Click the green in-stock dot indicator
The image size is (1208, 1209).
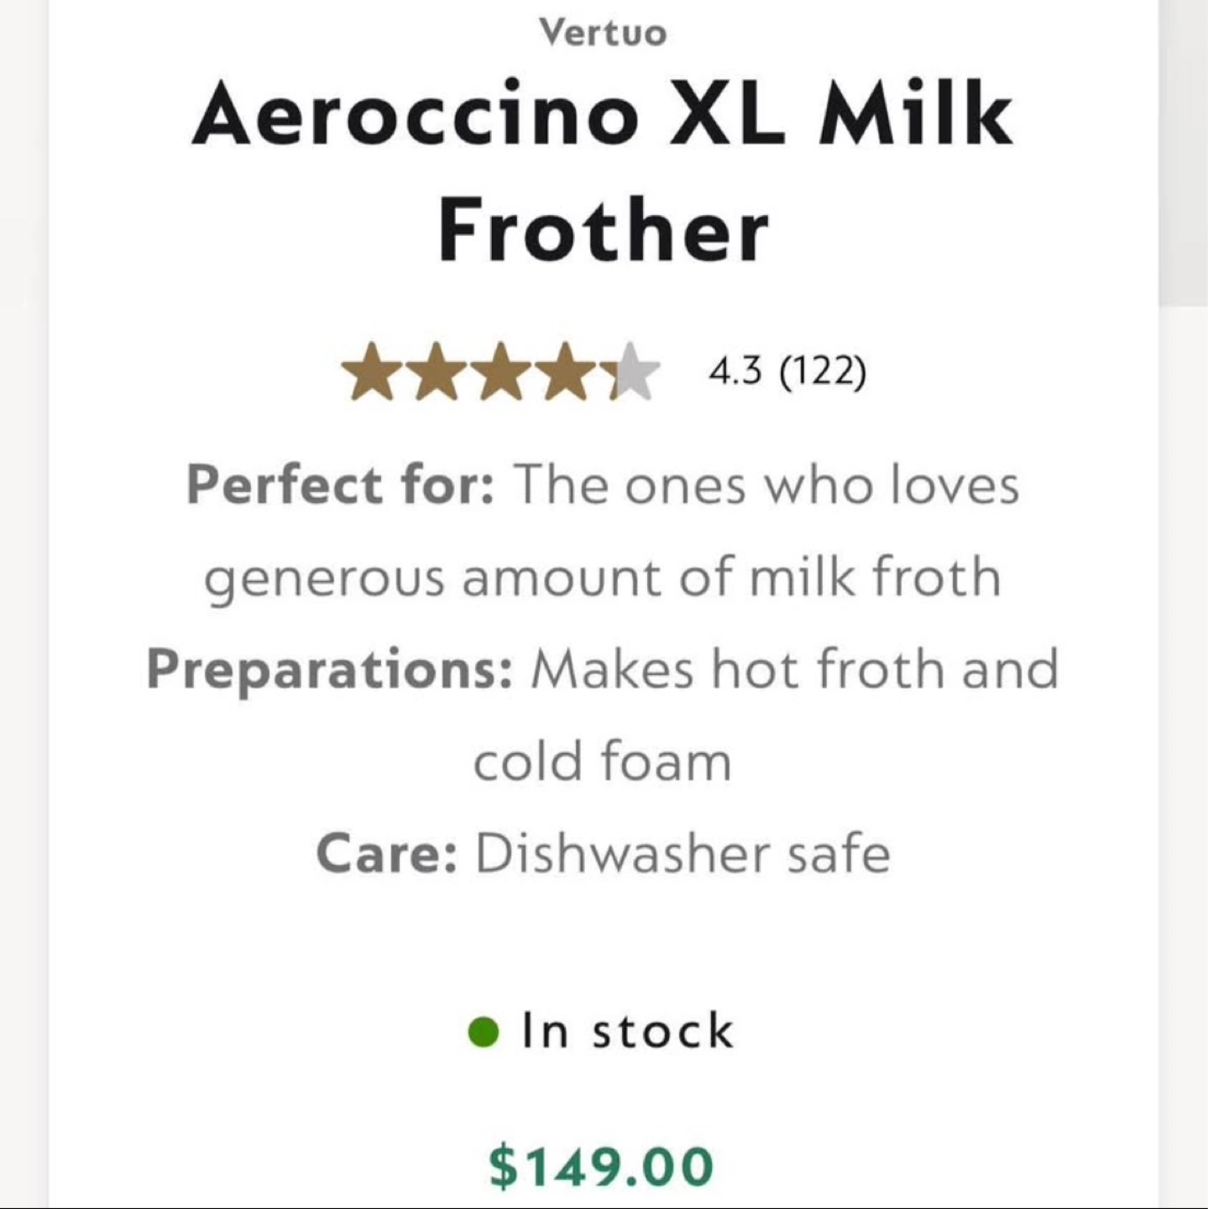click(484, 1032)
